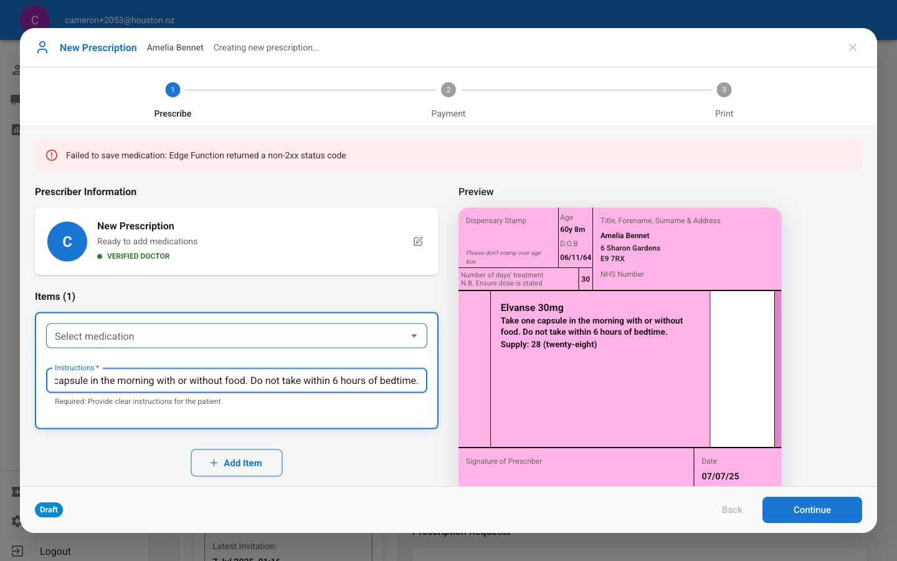
Task: Click the blue C prescriber avatar
Action: 67,241
